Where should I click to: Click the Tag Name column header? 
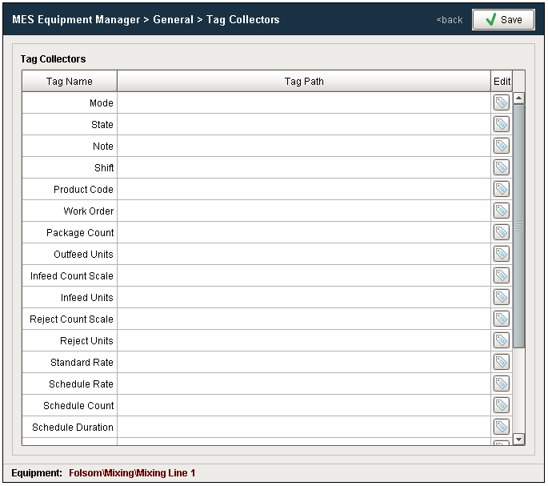[70, 81]
